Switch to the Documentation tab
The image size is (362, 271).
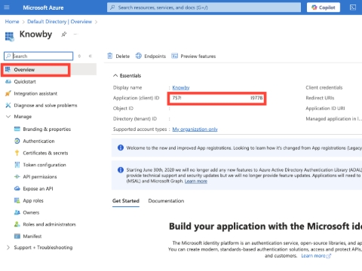pos(166,201)
